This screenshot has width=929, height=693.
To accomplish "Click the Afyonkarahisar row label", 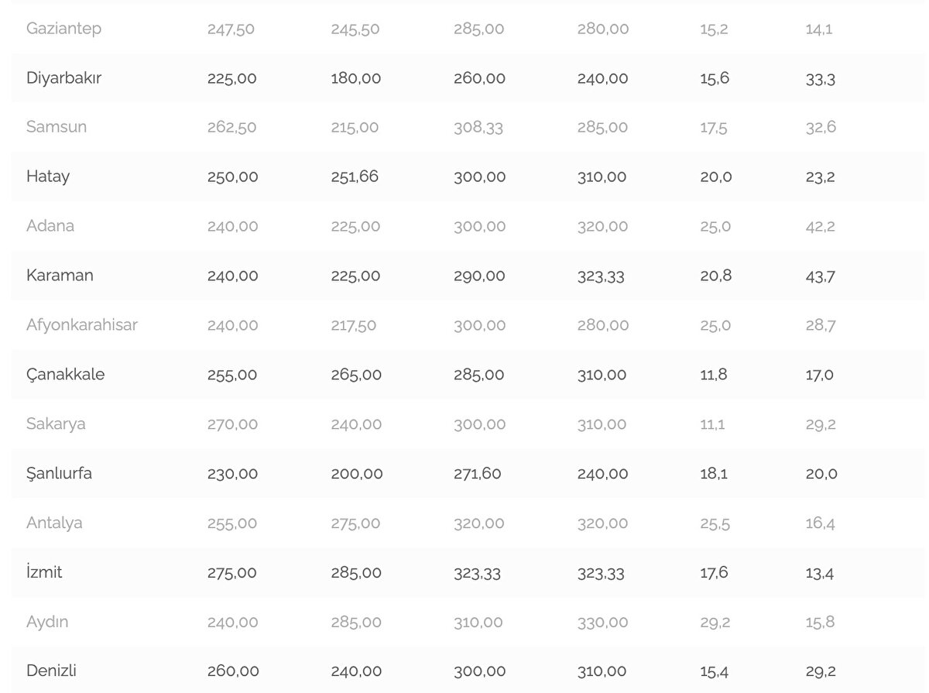I will 81,325.
